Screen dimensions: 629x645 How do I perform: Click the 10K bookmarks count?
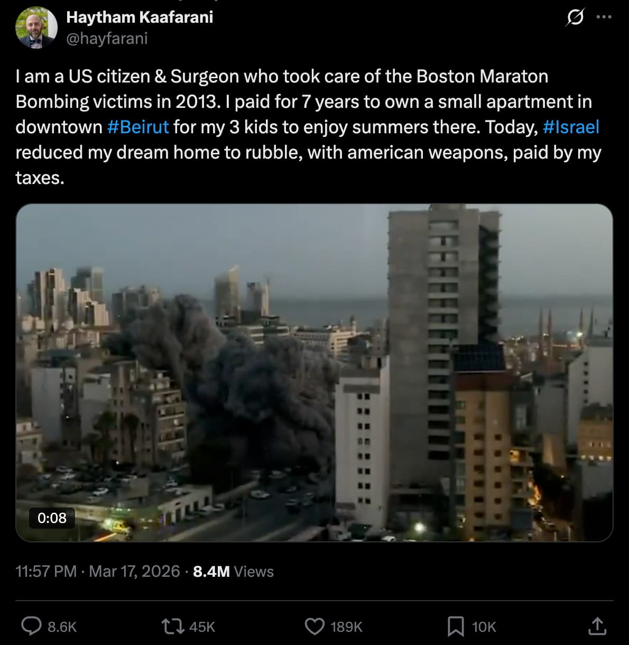pos(484,627)
